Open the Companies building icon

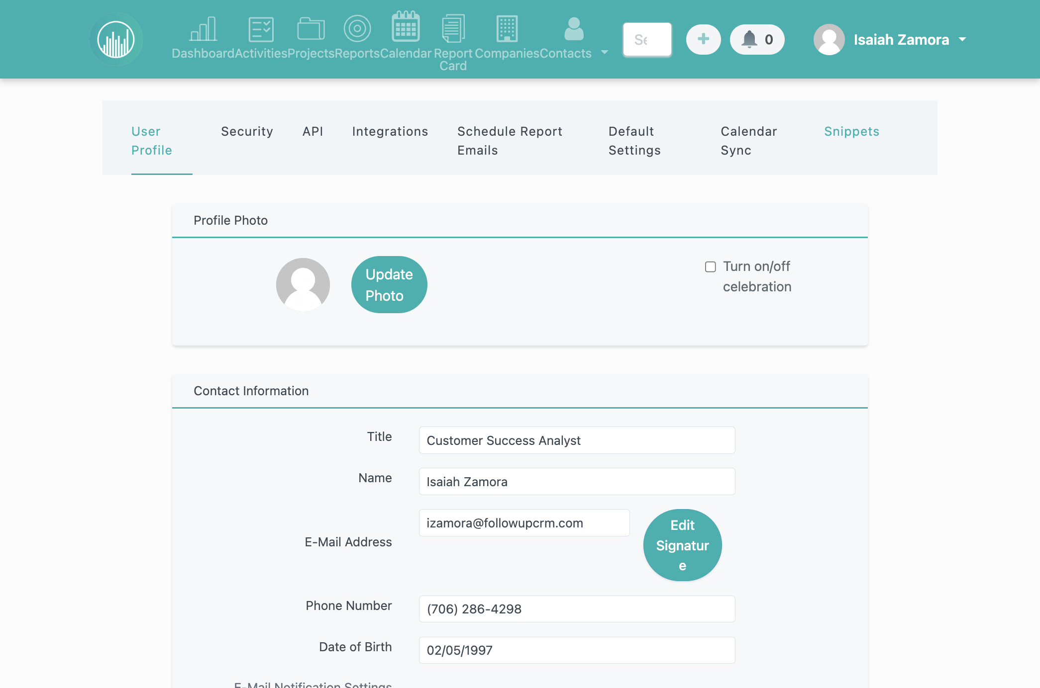(x=507, y=29)
